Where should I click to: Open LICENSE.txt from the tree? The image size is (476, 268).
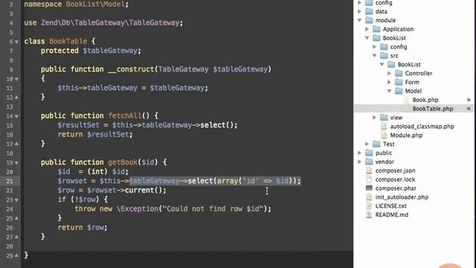tap(390, 205)
